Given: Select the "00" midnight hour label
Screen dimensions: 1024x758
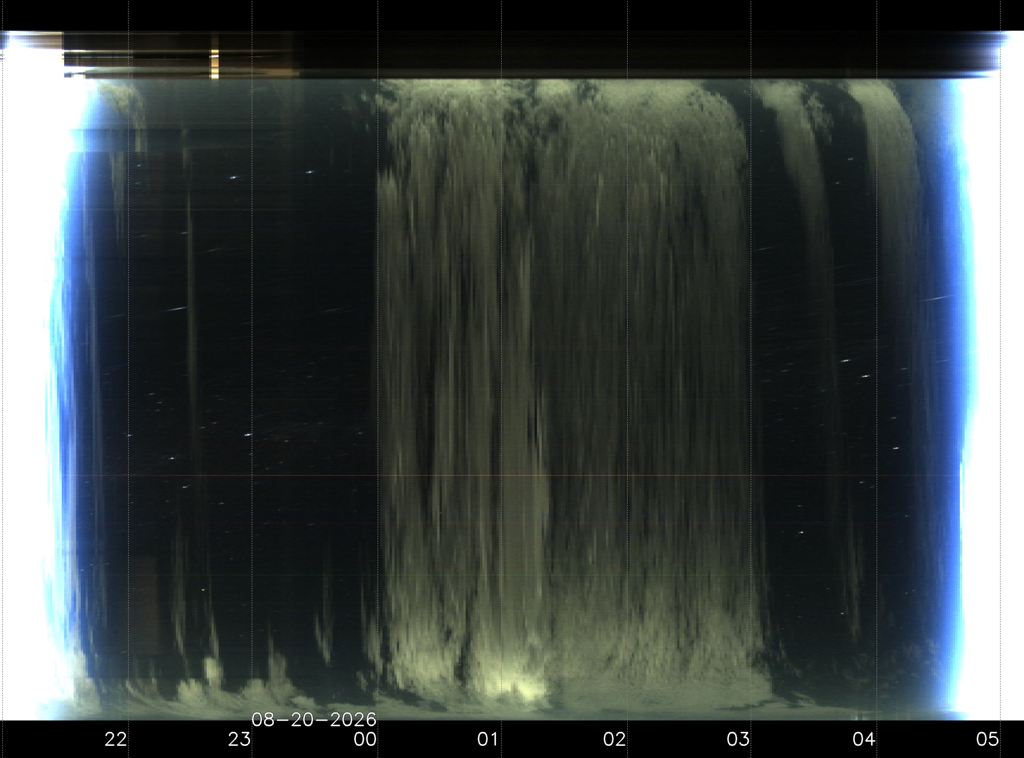Looking at the screenshot, I should click(365, 739).
